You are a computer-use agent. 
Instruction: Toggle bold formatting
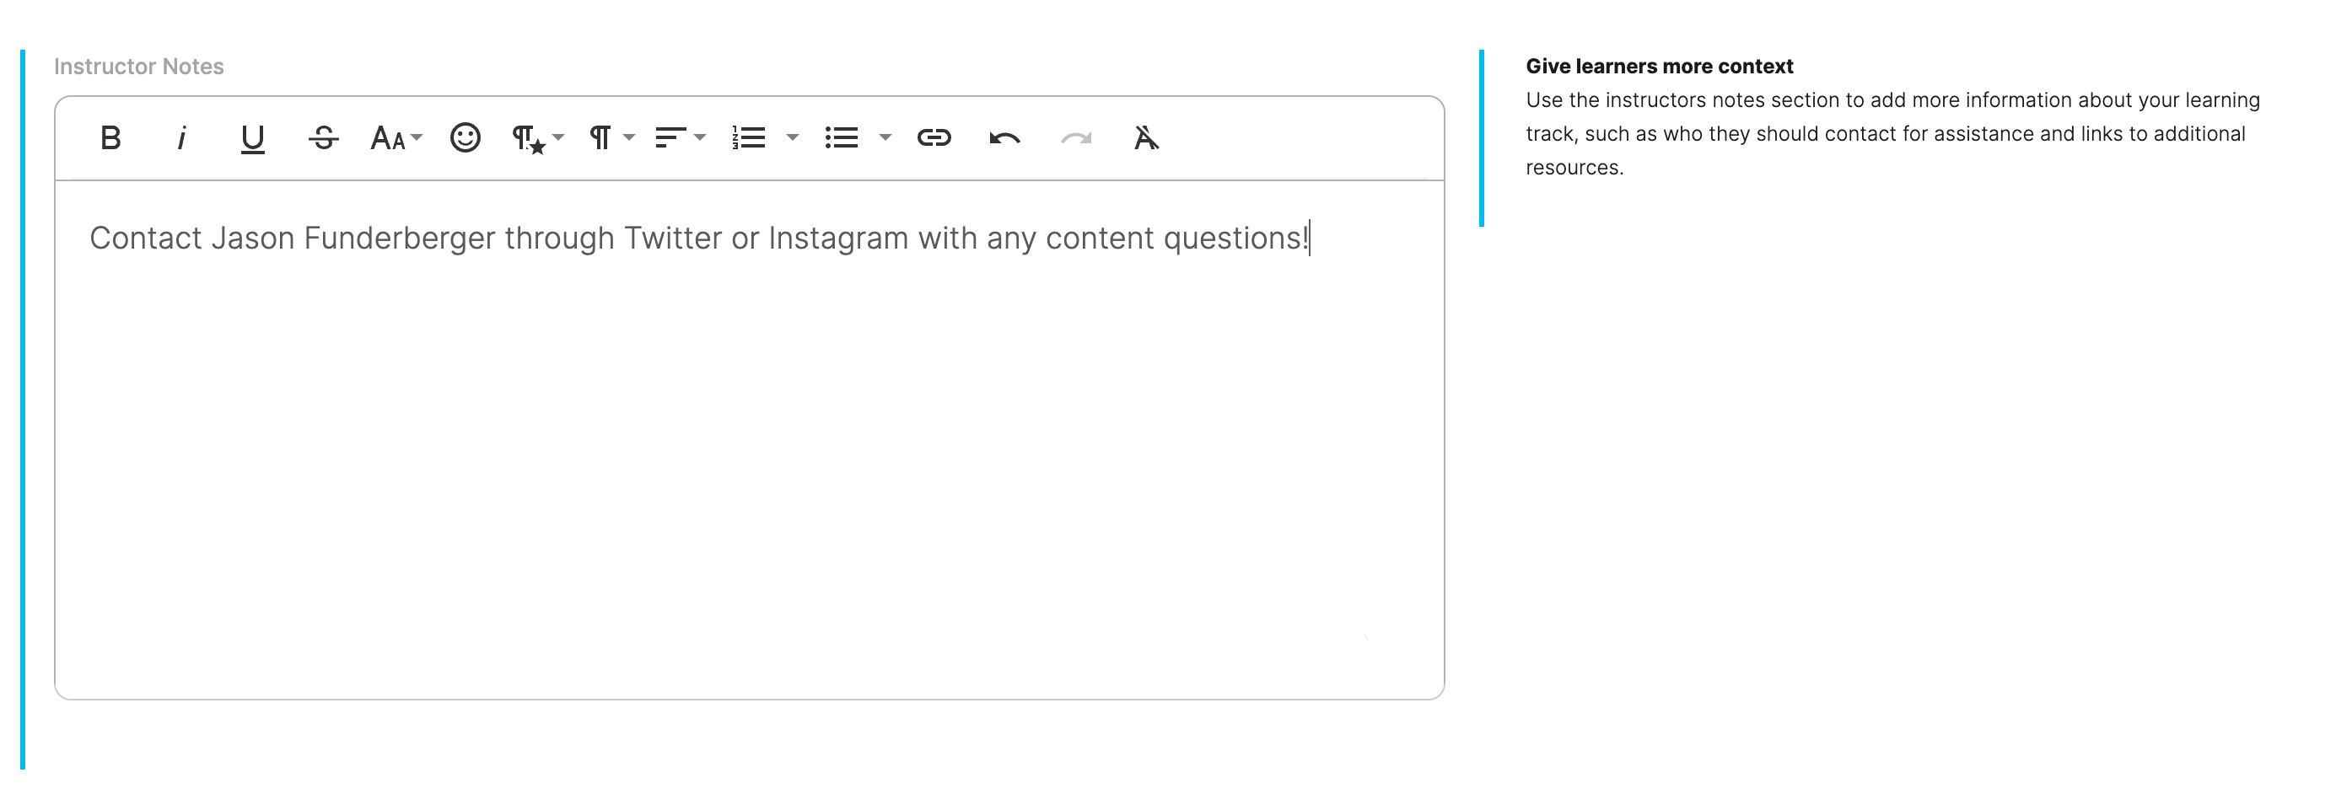pos(110,137)
